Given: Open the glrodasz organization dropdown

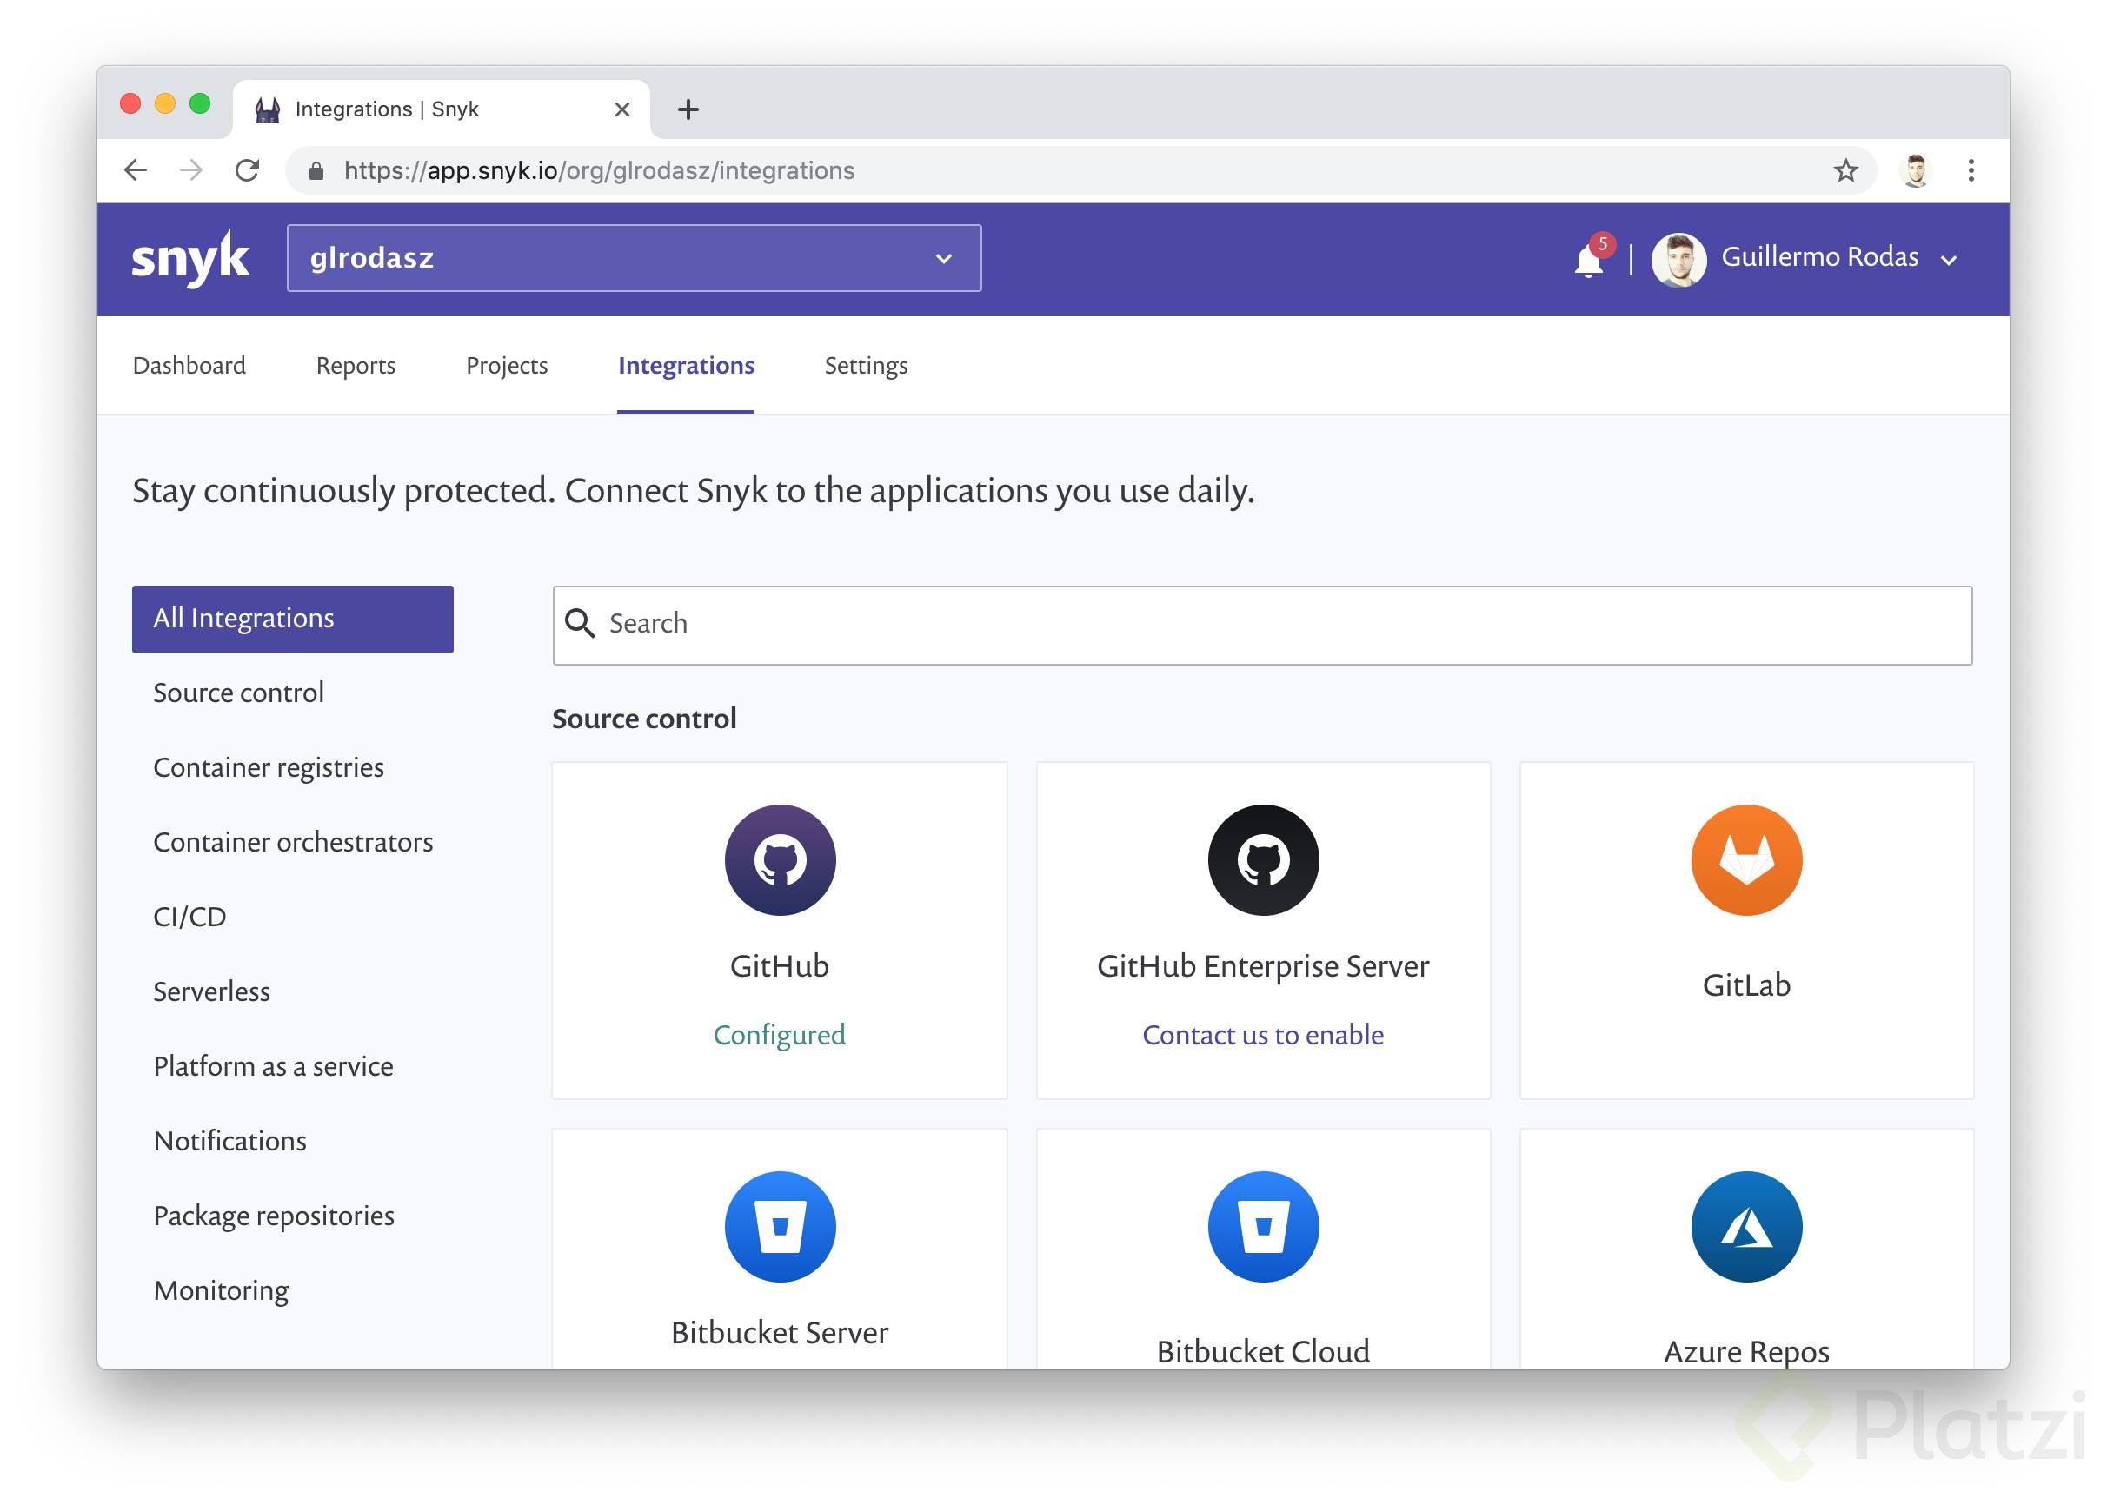Looking at the screenshot, I should pyautogui.click(x=634, y=258).
